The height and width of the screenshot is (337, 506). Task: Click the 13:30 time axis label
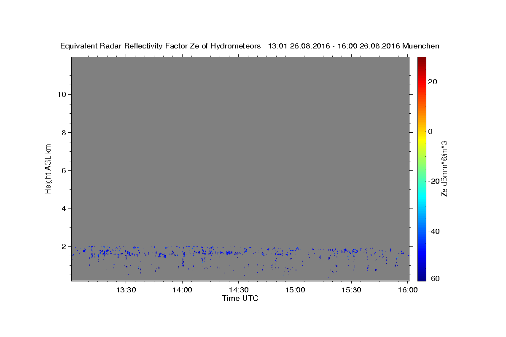(x=126, y=290)
